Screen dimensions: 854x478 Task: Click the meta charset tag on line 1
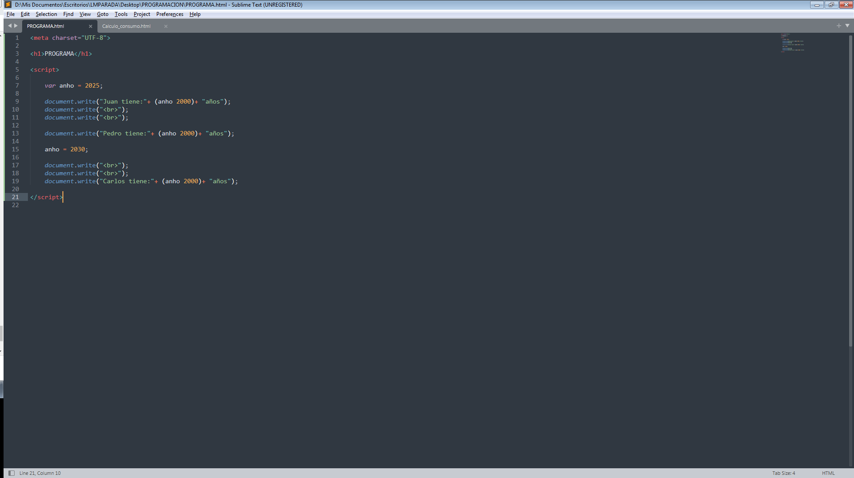[x=70, y=38]
